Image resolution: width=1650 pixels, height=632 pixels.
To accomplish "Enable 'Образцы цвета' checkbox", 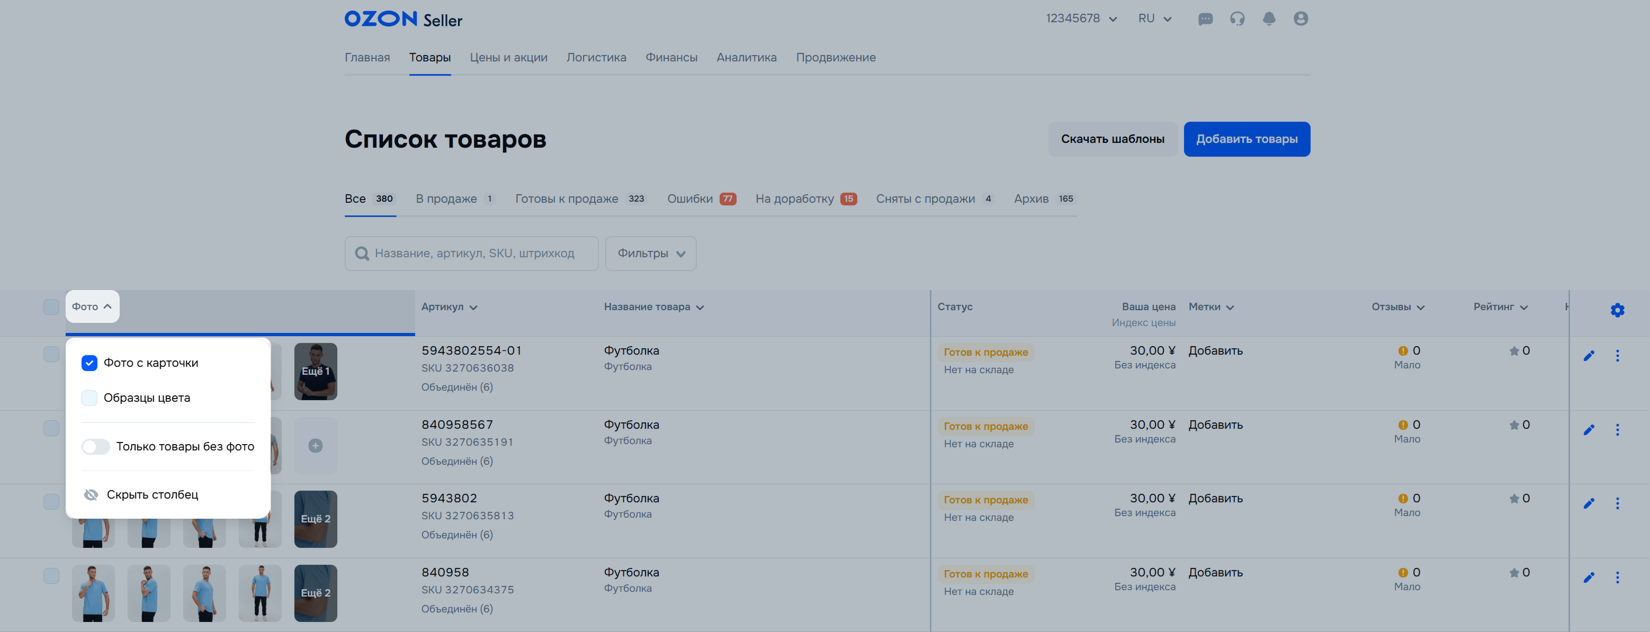I will [89, 398].
